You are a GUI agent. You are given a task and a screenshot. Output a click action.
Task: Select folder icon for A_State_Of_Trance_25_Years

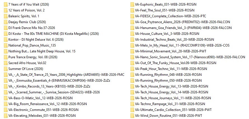click(x=6, y=75)
